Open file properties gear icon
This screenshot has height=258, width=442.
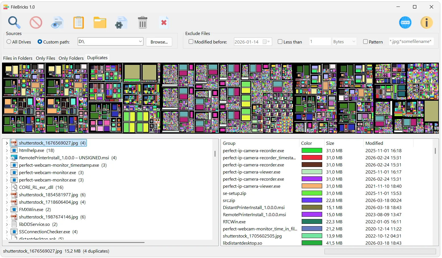pyautogui.click(x=121, y=22)
